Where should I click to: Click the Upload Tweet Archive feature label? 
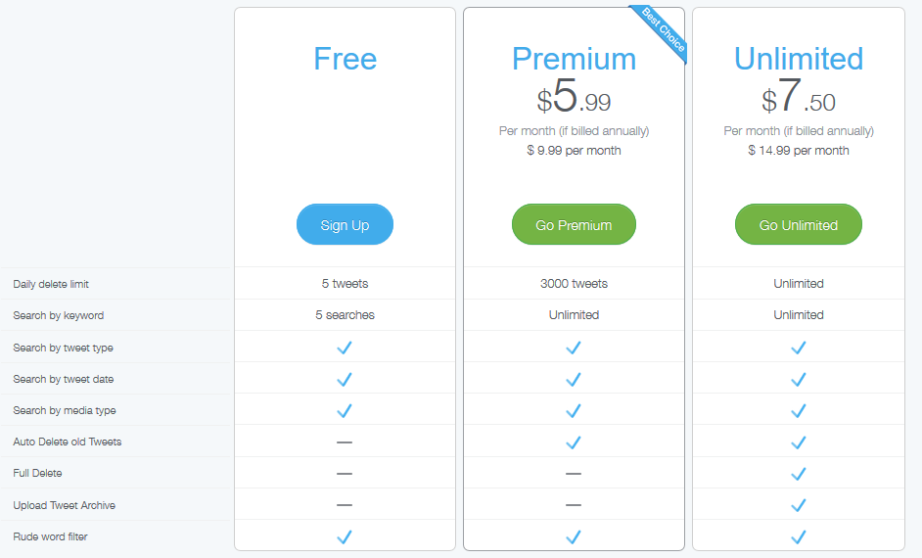[x=64, y=505]
